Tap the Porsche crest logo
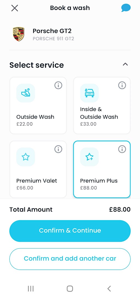The image size is (140, 298). pos(18,34)
